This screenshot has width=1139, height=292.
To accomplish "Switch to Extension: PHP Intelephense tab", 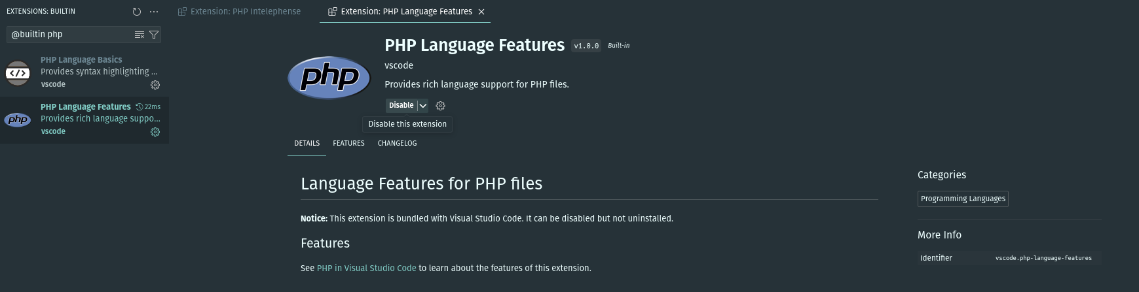I will [x=240, y=11].
